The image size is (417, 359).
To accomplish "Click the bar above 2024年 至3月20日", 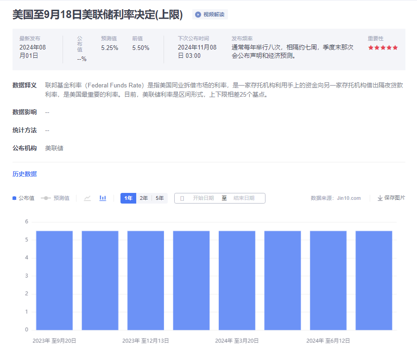I will click(x=237, y=280).
